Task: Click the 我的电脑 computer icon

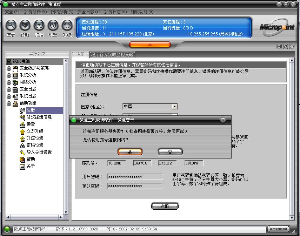Action: click(x=9, y=61)
